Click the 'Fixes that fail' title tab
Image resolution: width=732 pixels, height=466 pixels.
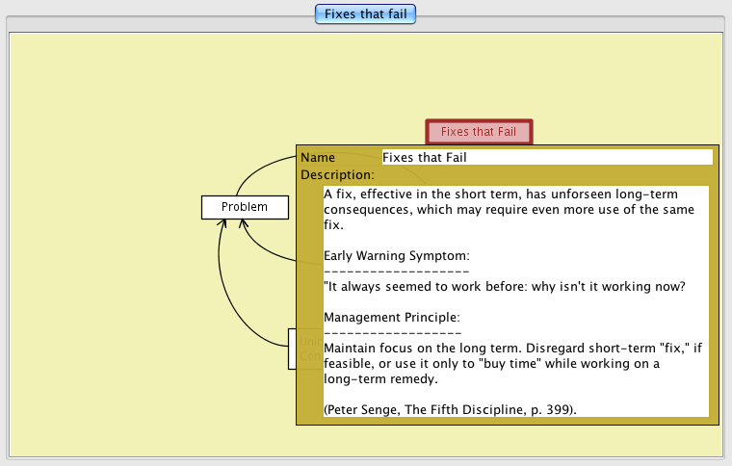365,13
